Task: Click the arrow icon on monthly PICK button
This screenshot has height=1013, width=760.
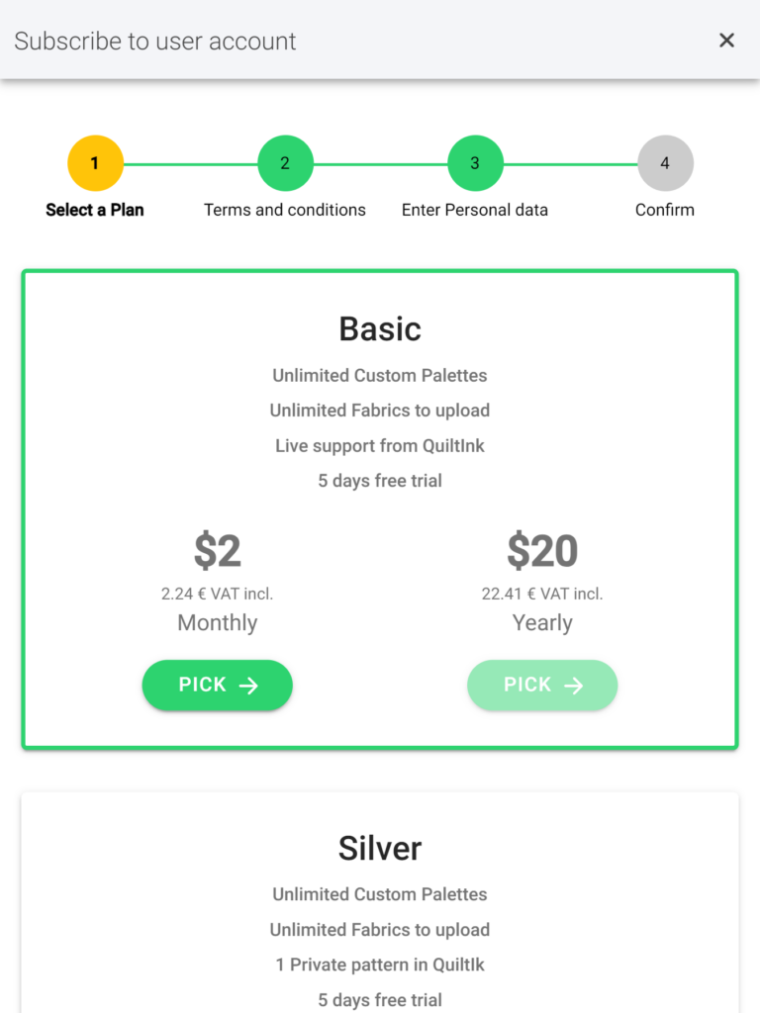Action: point(248,686)
